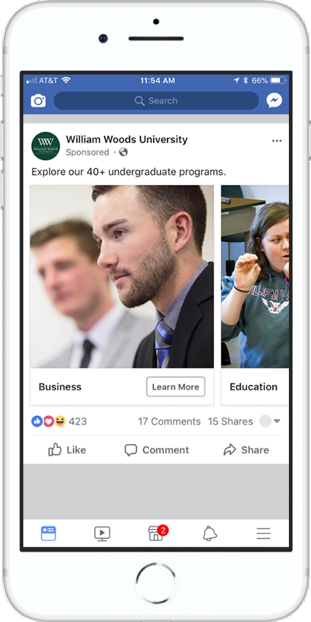The image size is (311, 622).
Task: Tap the Comment button
Action: click(x=157, y=450)
